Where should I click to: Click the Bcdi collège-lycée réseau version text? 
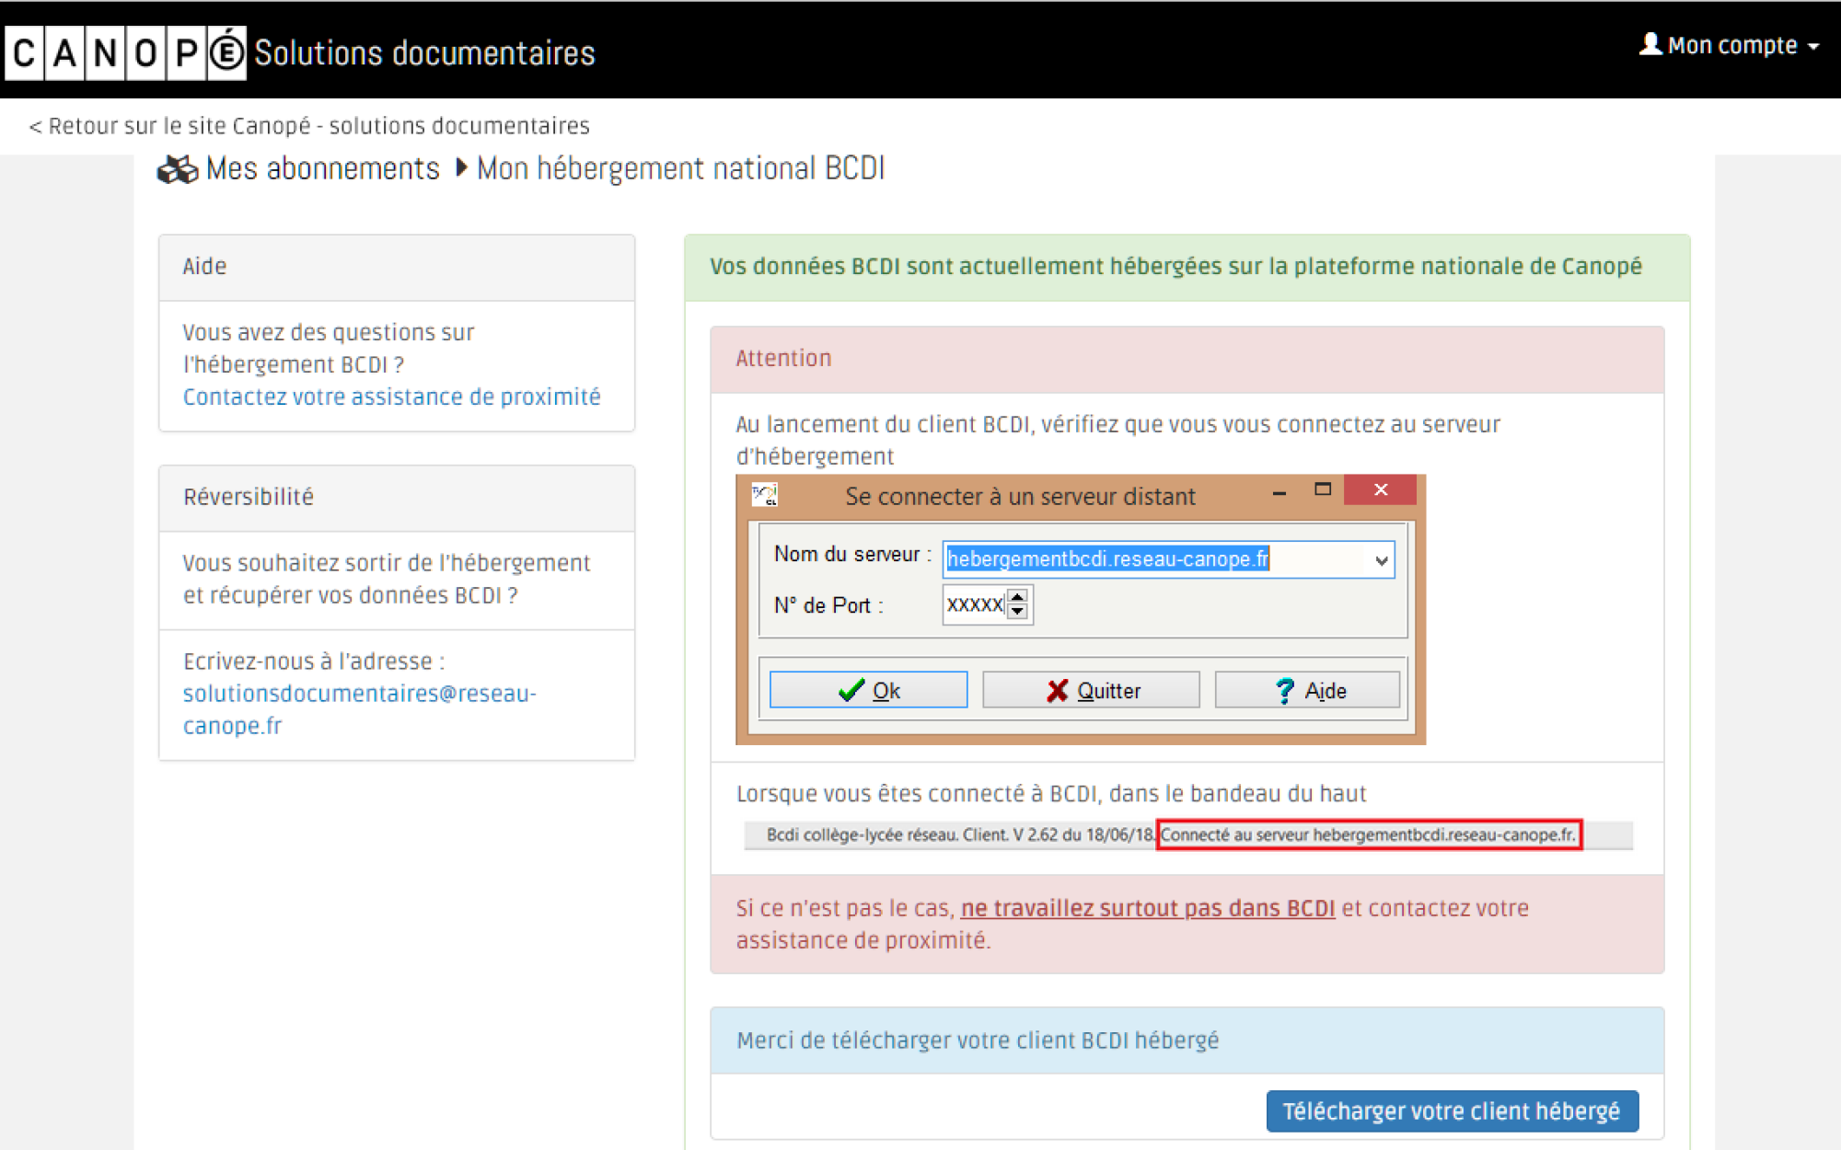tap(960, 834)
